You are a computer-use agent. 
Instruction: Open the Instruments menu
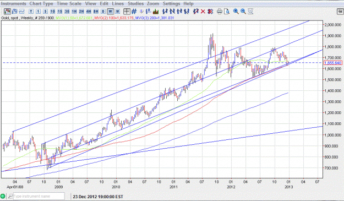point(14,3)
